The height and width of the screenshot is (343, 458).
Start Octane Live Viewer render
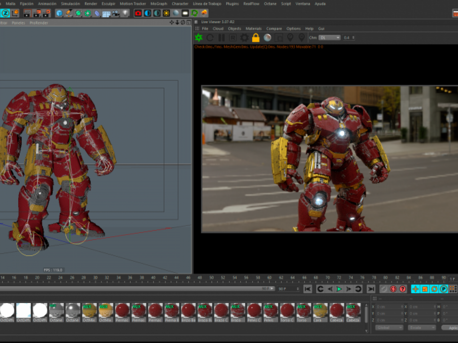click(x=199, y=37)
